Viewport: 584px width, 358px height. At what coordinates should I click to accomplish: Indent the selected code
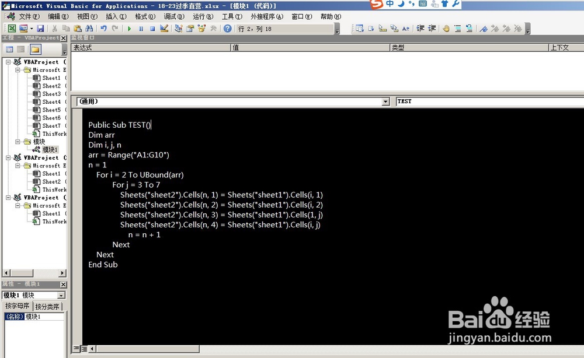(420, 29)
